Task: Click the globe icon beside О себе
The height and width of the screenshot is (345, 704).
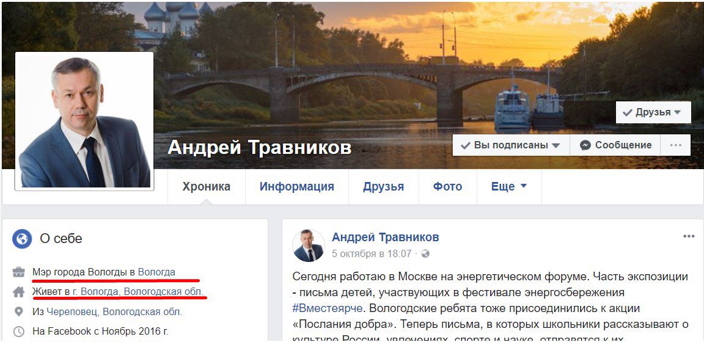Action: coord(21,239)
